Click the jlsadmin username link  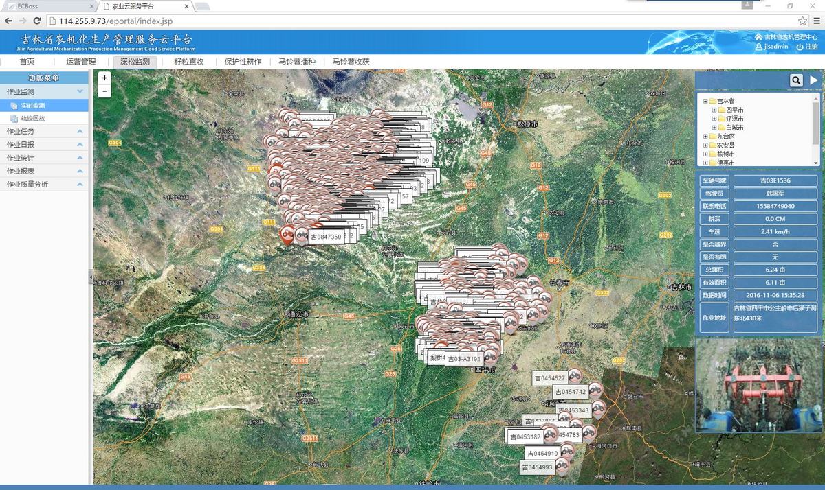(776, 47)
